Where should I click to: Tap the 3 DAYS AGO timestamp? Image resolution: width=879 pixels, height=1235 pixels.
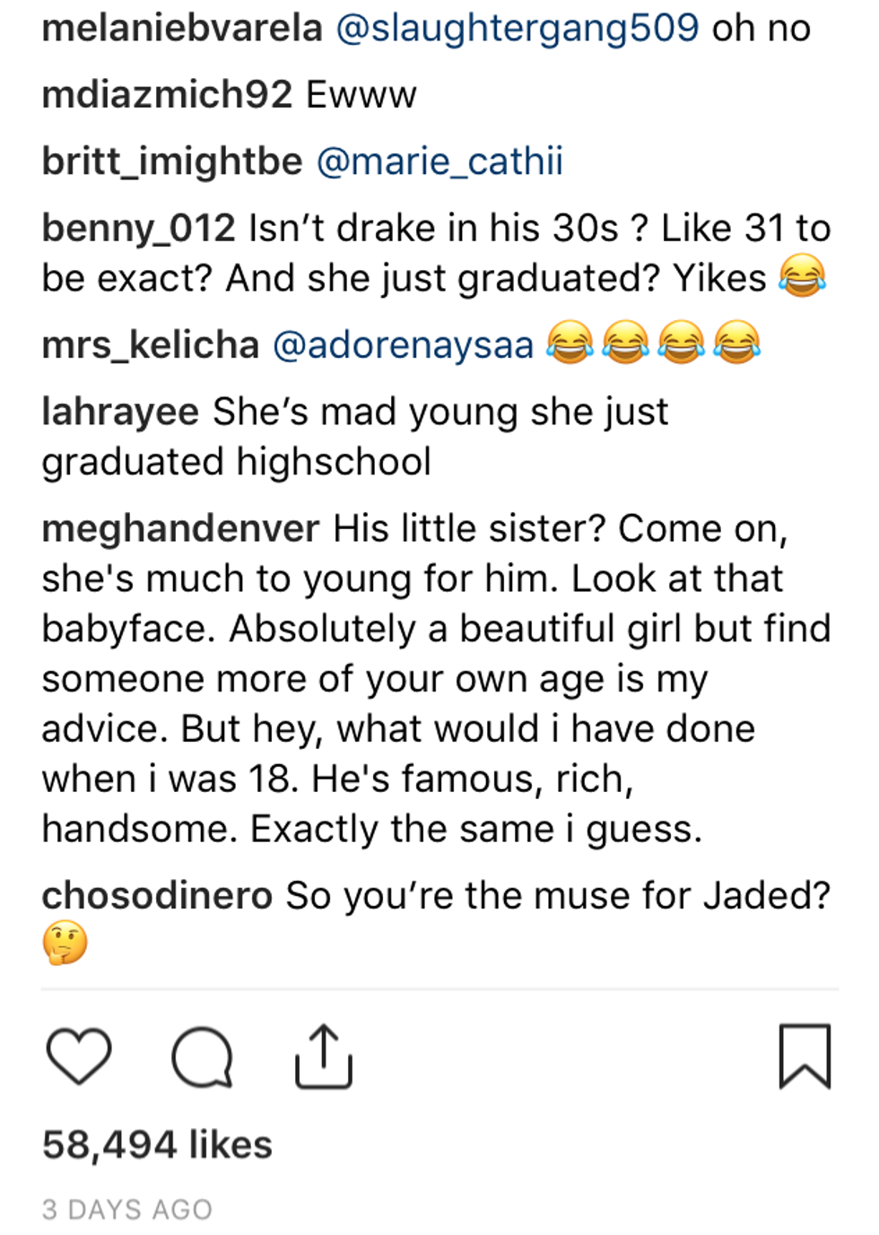(127, 1209)
